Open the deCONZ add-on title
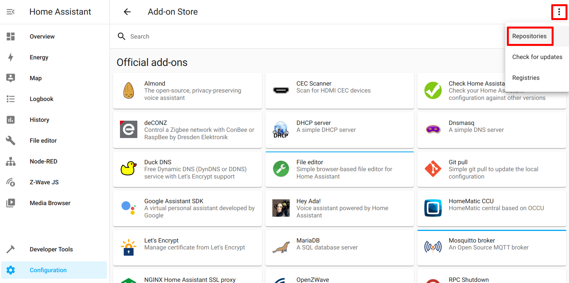The width and height of the screenshot is (569, 283). (x=155, y=123)
